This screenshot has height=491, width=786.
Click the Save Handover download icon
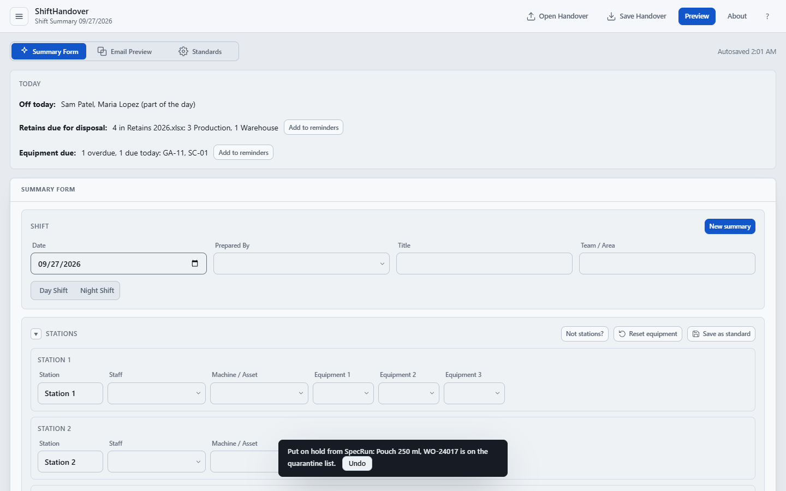[611, 16]
